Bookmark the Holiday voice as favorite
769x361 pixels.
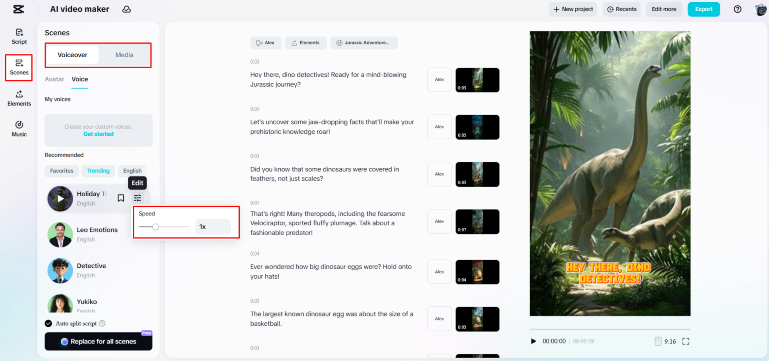(x=121, y=198)
